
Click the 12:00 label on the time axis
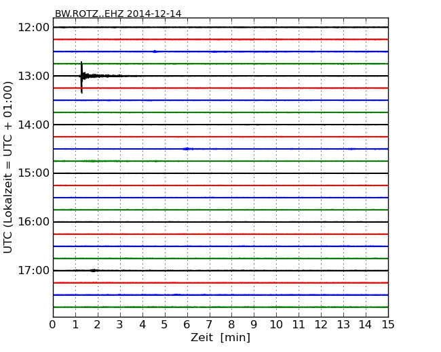(x=34, y=28)
